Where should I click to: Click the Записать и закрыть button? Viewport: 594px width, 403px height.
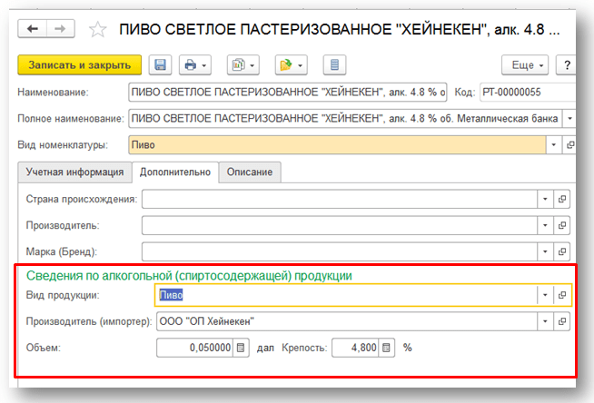pyautogui.click(x=80, y=65)
